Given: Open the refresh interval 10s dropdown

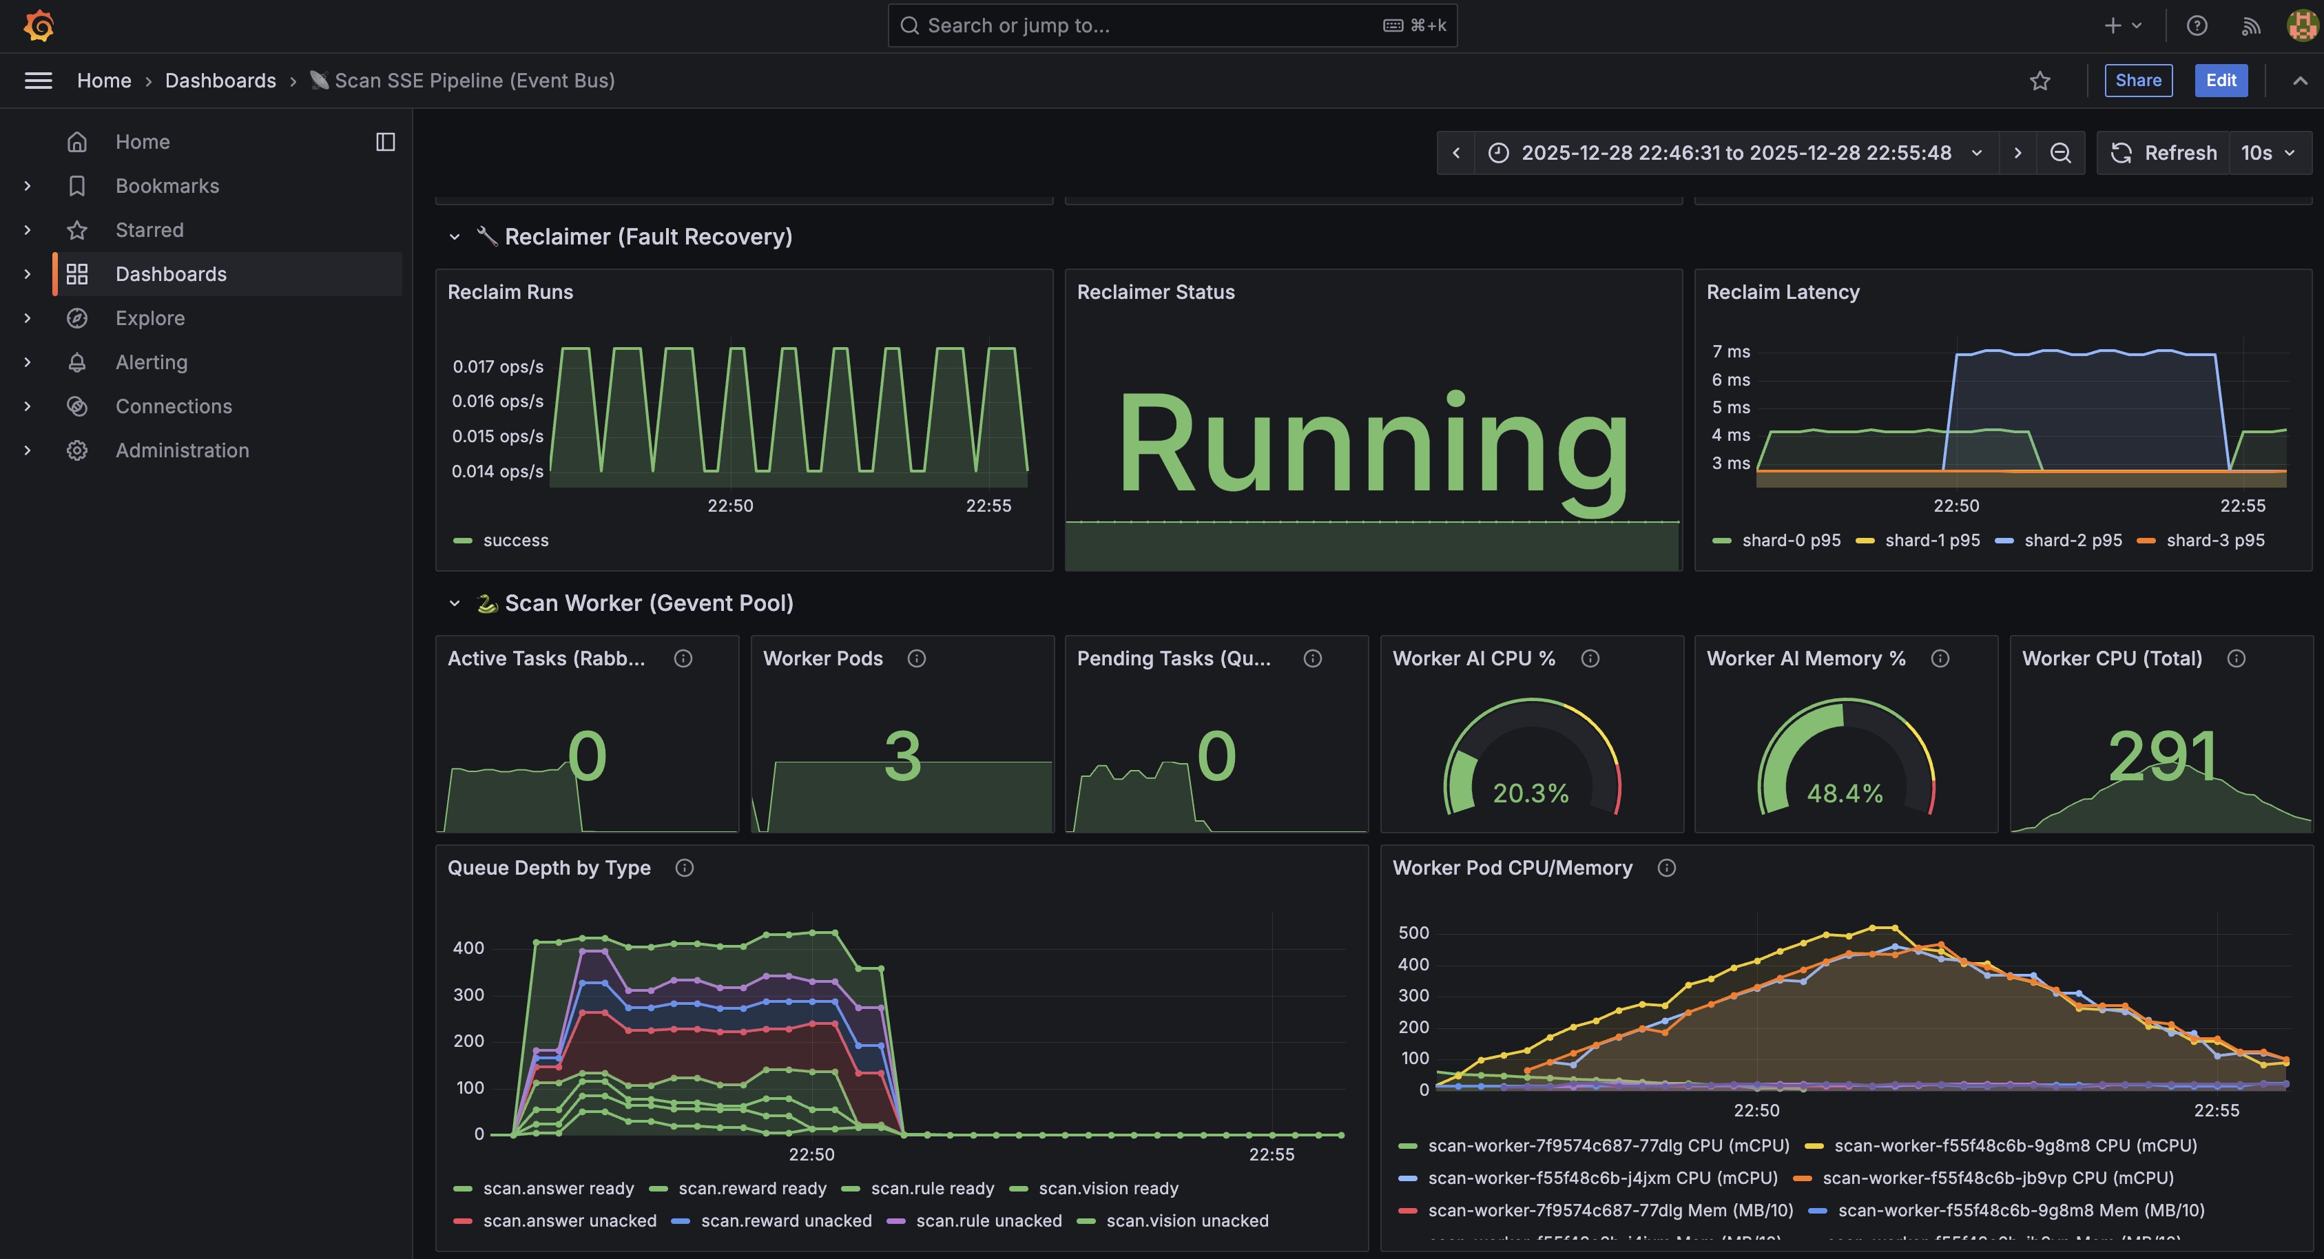Looking at the screenshot, I should point(2269,154).
